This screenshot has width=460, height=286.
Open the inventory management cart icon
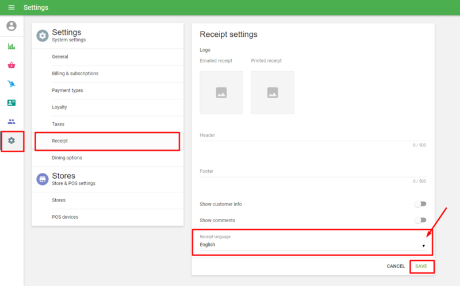[x=11, y=84]
